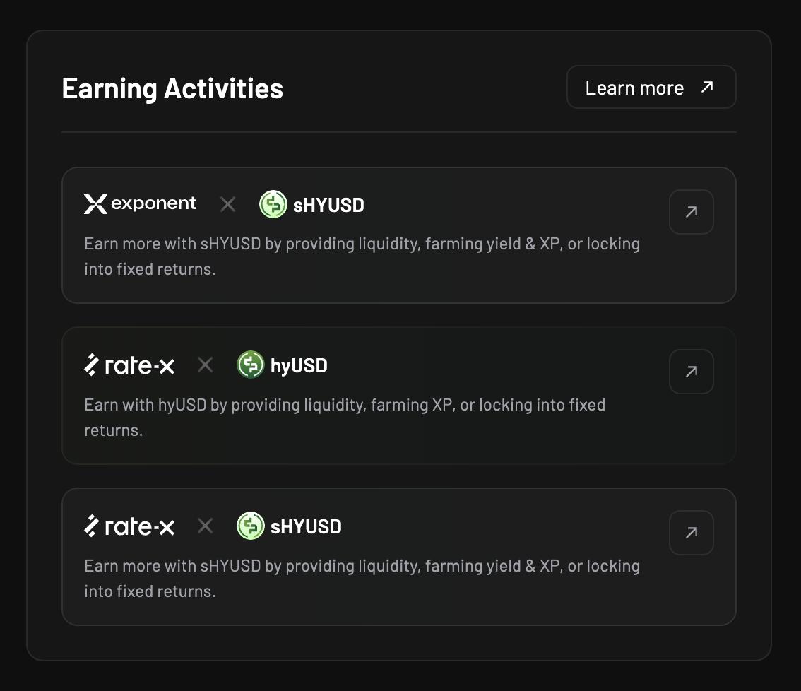Viewport: 801px width, 691px height.
Task: Click the sHYUSD token icon in rate-x card
Action: (x=250, y=526)
